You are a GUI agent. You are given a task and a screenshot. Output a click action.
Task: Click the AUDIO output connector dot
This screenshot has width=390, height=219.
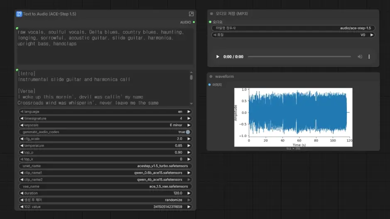coord(194,22)
